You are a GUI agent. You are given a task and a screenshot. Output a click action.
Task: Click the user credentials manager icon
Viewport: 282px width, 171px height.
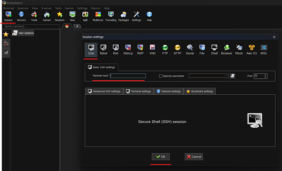point(232,76)
